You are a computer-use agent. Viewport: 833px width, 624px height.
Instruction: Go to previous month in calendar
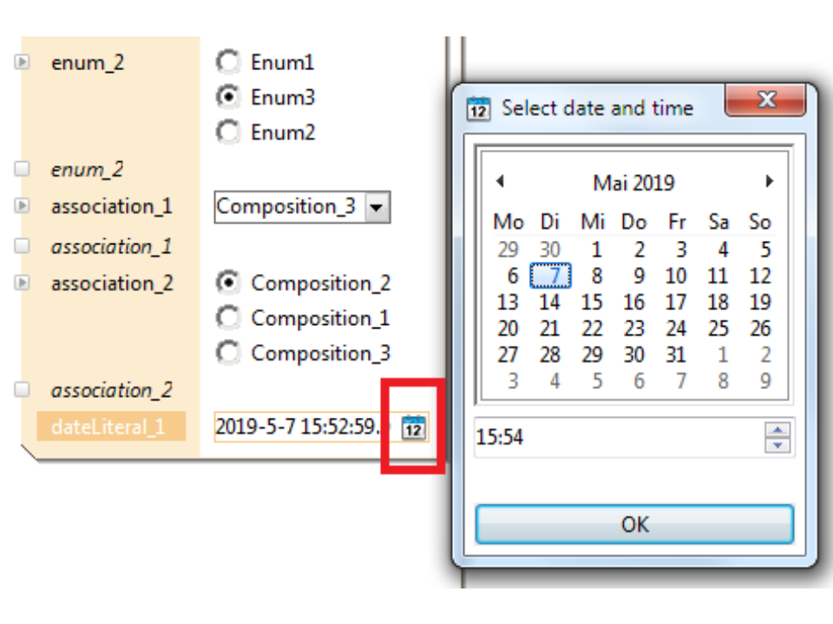pyautogui.click(x=500, y=182)
